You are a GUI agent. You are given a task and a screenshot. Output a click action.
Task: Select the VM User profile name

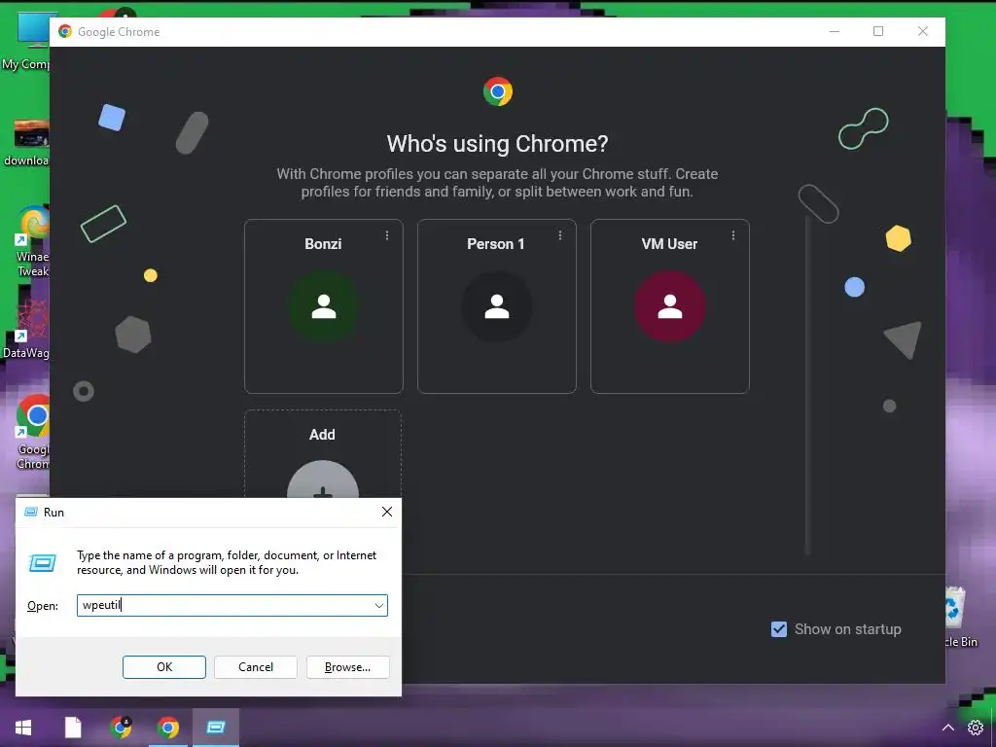tap(669, 244)
